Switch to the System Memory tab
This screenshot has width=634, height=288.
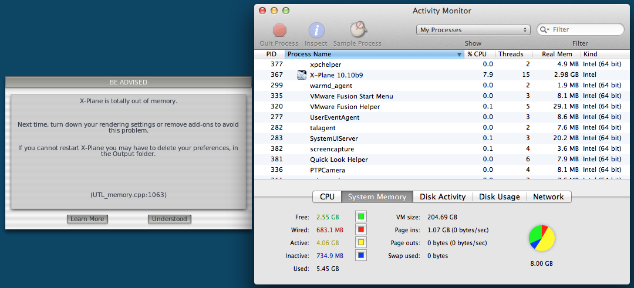coord(377,196)
